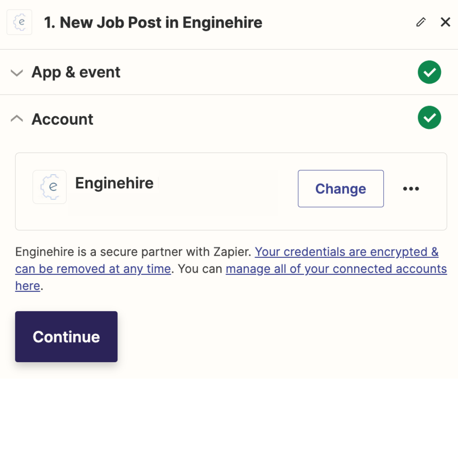Click the Enginehire logo in the header
458x458 pixels.
[19, 22]
